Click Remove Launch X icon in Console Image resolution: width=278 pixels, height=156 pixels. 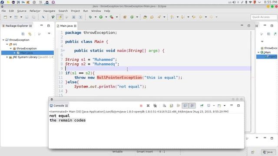click(148, 106)
